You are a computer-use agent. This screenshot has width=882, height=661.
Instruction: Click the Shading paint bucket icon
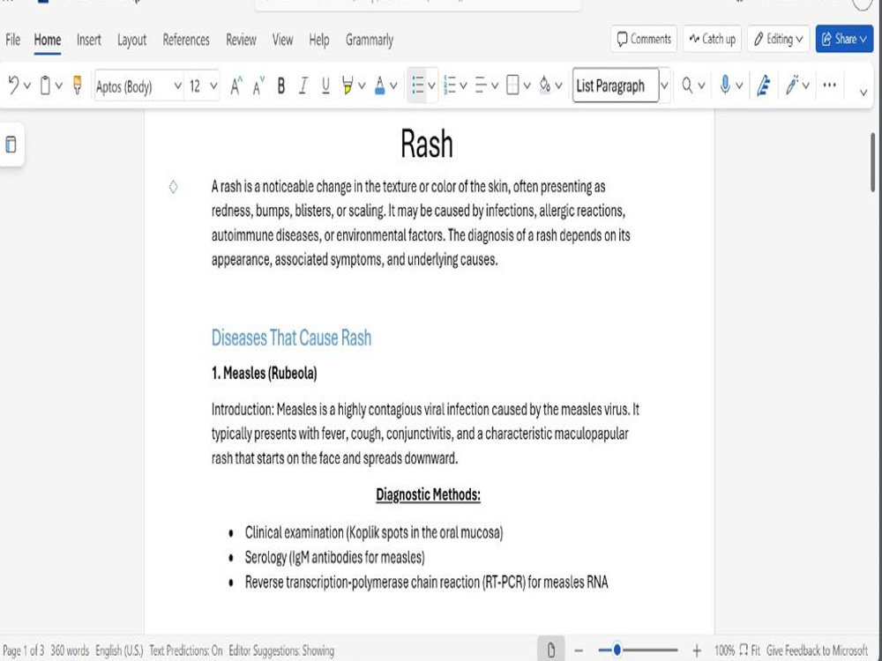coord(544,85)
